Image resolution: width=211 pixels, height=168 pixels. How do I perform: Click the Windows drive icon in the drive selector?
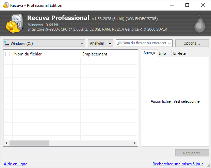pos(6,43)
